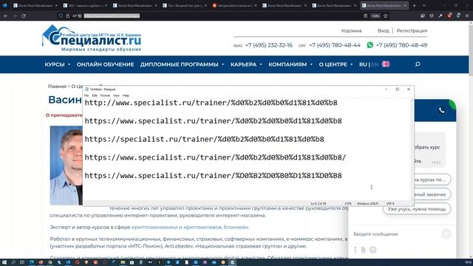Click the browser page vertical scrollbar
The image size is (473, 266).
pyautogui.click(x=471, y=139)
